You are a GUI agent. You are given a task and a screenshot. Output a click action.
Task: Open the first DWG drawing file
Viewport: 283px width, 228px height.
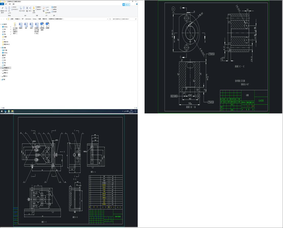tap(42, 25)
